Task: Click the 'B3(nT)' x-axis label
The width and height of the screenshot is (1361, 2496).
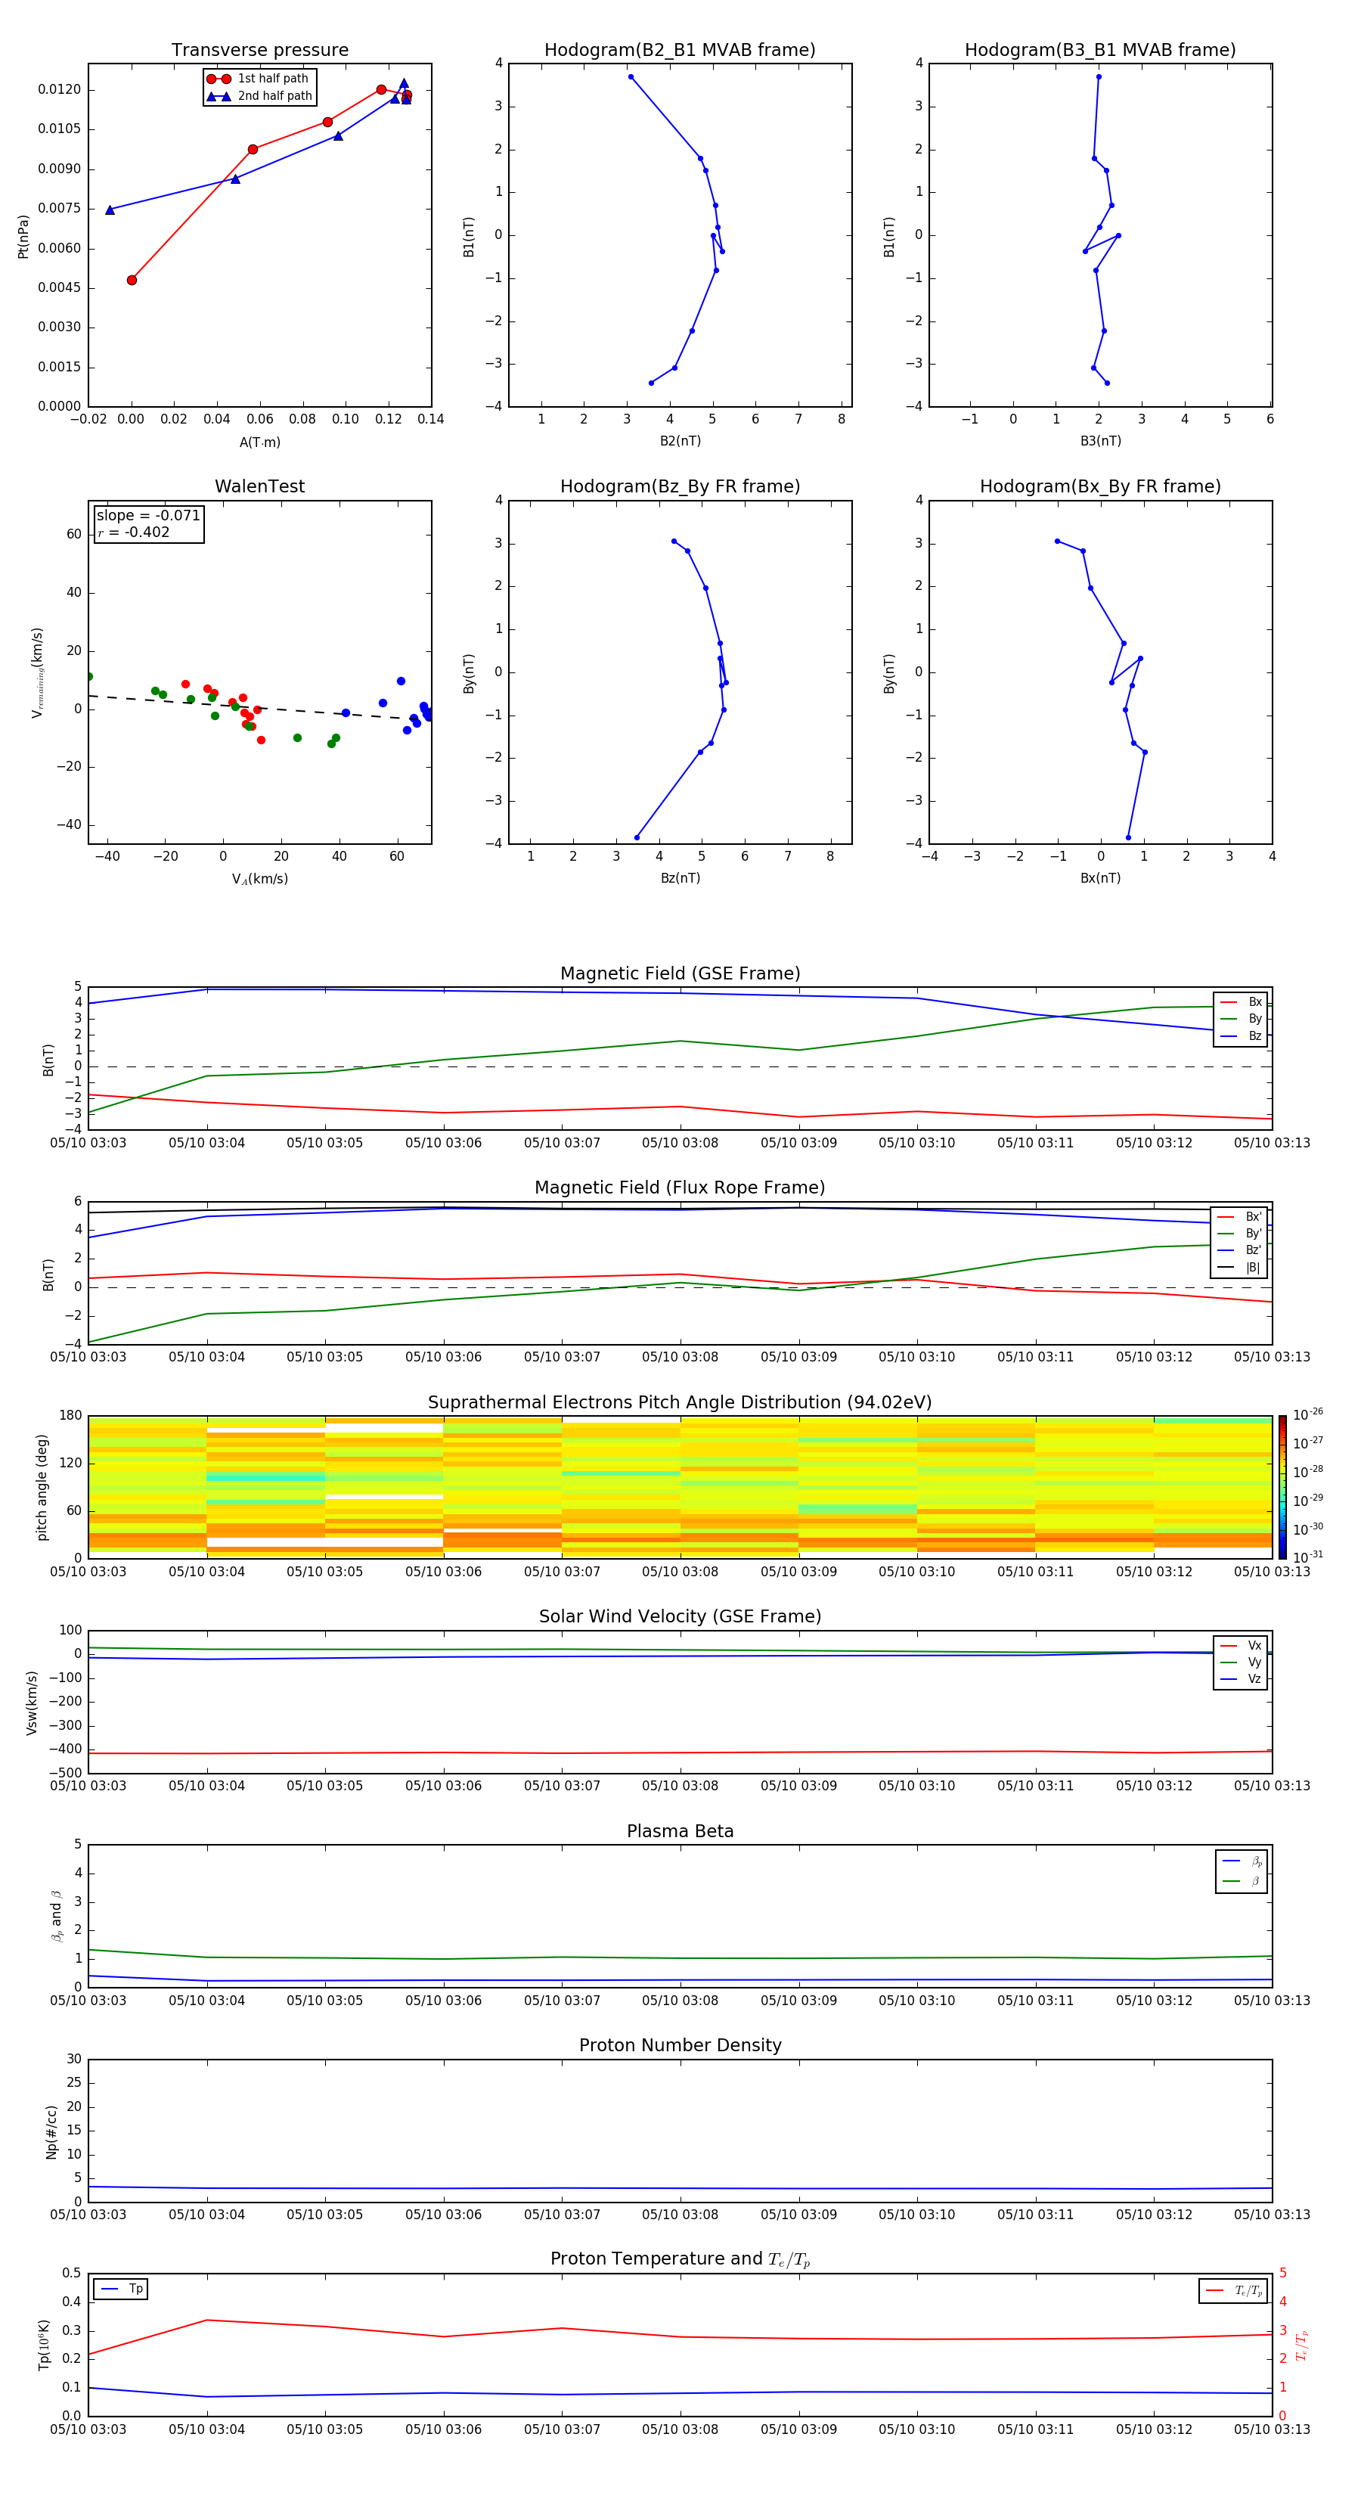Action: 1100,441
